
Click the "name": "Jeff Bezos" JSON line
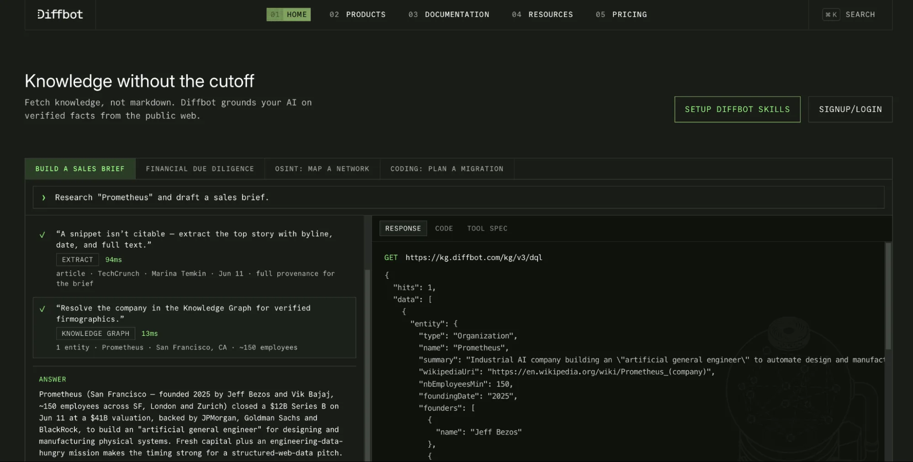pyautogui.click(x=479, y=432)
